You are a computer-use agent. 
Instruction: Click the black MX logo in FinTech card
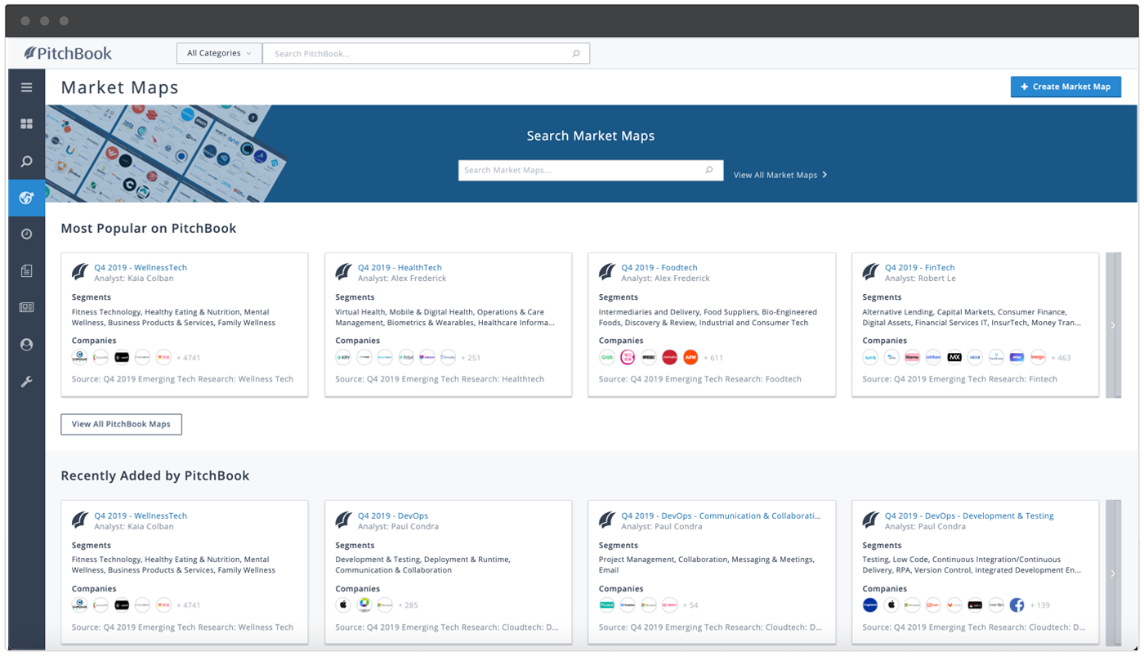954,357
